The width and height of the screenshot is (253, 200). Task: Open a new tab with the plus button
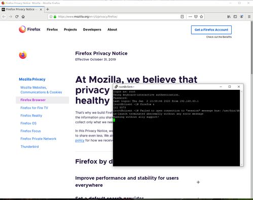tap(48, 9)
